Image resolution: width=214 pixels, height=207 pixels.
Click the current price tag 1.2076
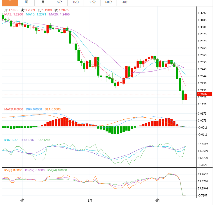coord(204,94)
